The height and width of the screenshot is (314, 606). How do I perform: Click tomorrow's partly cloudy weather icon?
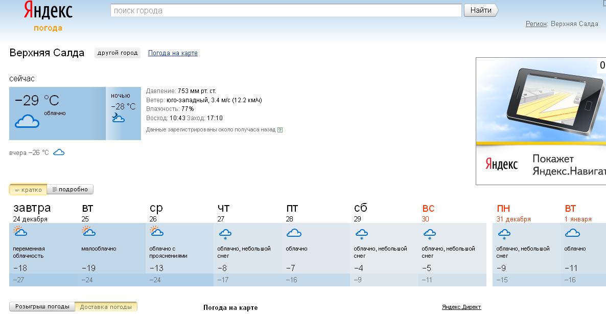point(20,232)
